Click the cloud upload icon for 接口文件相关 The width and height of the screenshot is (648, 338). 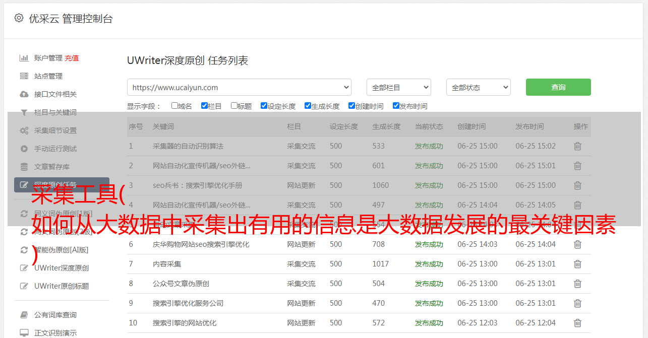click(x=24, y=94)
